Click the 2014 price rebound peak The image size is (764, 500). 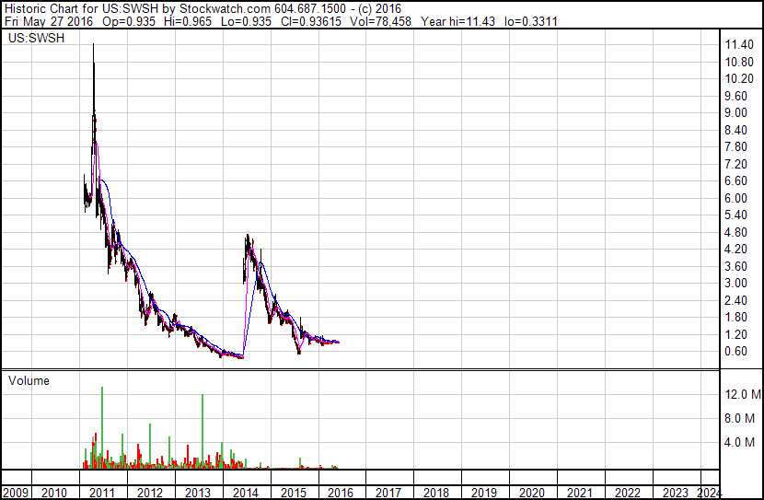click(248, 237)
